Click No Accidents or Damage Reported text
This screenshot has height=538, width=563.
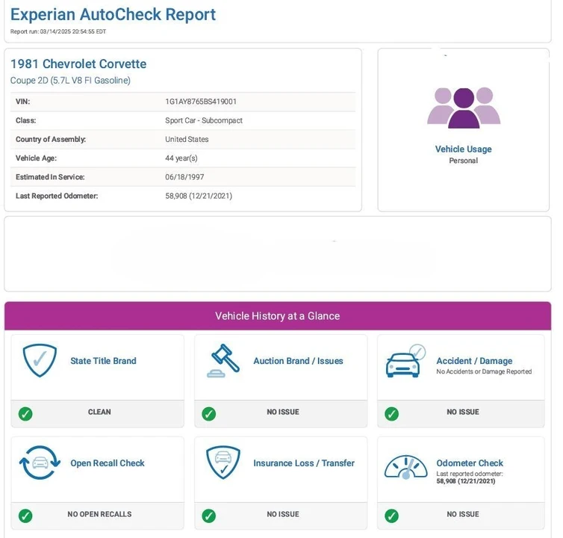(x=484, y=371)
